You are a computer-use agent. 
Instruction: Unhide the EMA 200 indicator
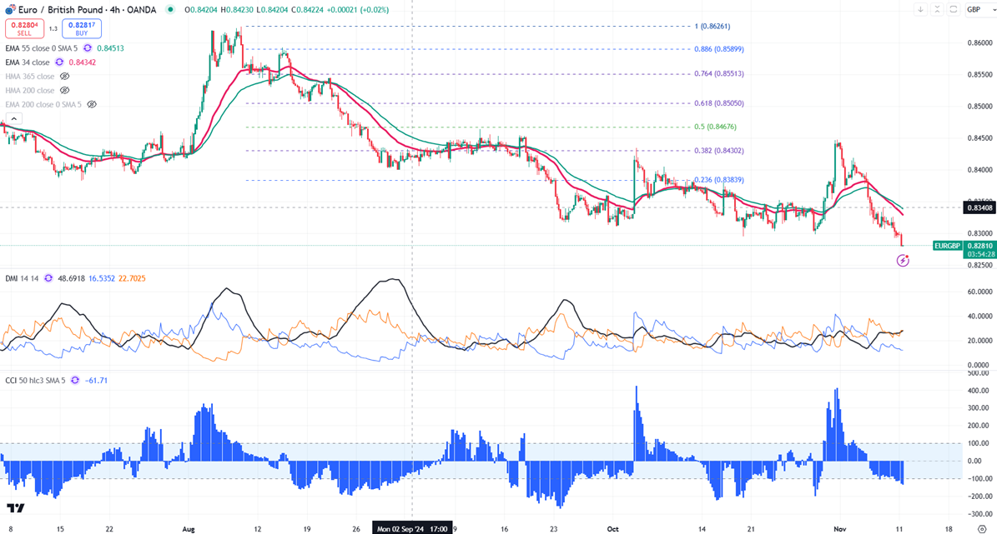(92, 104)
